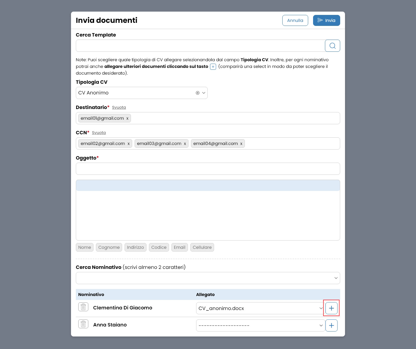Clear the CV Anonimo selection

tap(198, 93)
